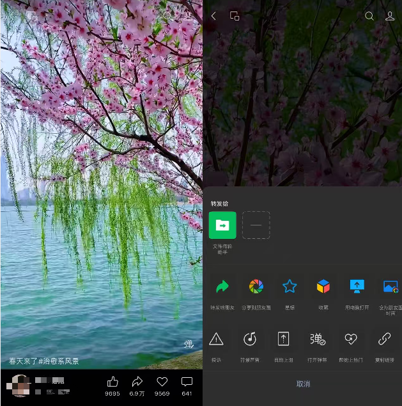This screenshot has width=402, height=406.
Task: Tap the green forward-to-friend arrow icon
Action: tap(222, 287)
